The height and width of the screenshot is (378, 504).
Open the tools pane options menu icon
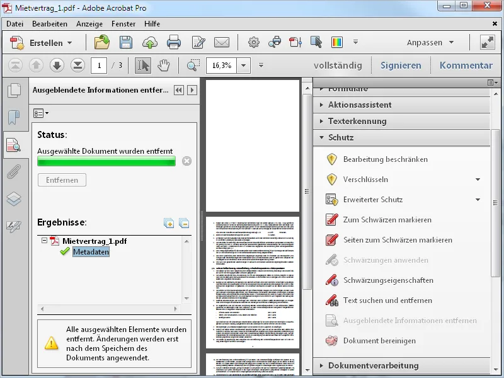point(493,83)
